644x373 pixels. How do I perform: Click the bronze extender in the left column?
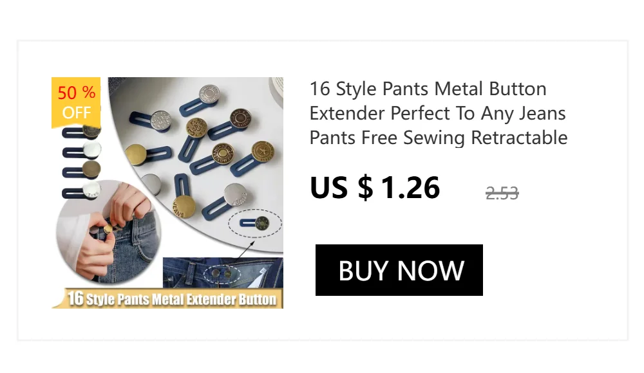tap(81, 170)
